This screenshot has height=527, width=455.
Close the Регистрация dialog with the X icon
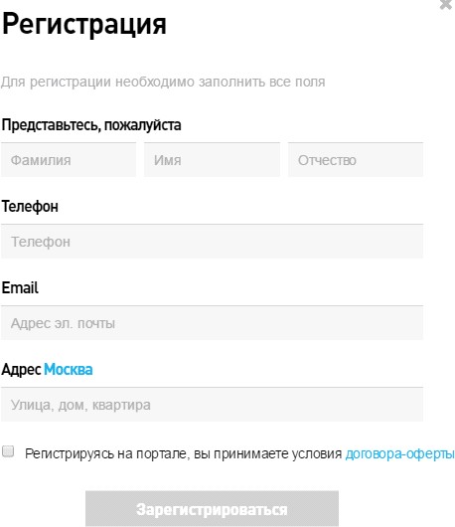tap(446, 4)
